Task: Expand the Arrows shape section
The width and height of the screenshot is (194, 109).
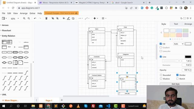Action: (x=5, y=25)
